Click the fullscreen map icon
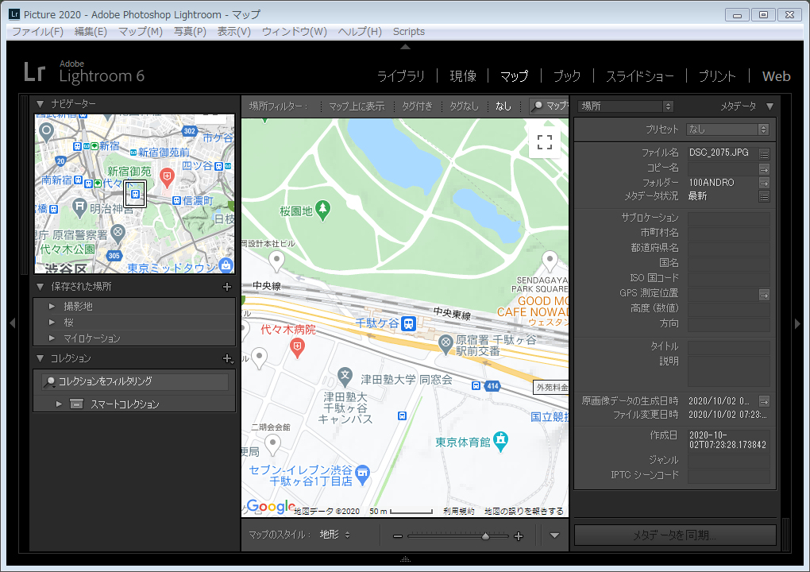 [x=545, y=142]
